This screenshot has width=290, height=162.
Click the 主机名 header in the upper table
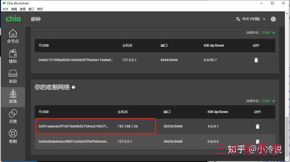[127, 45]
